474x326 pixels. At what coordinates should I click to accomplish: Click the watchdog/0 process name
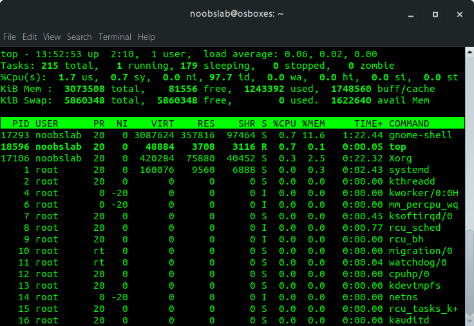pos(418,262)
